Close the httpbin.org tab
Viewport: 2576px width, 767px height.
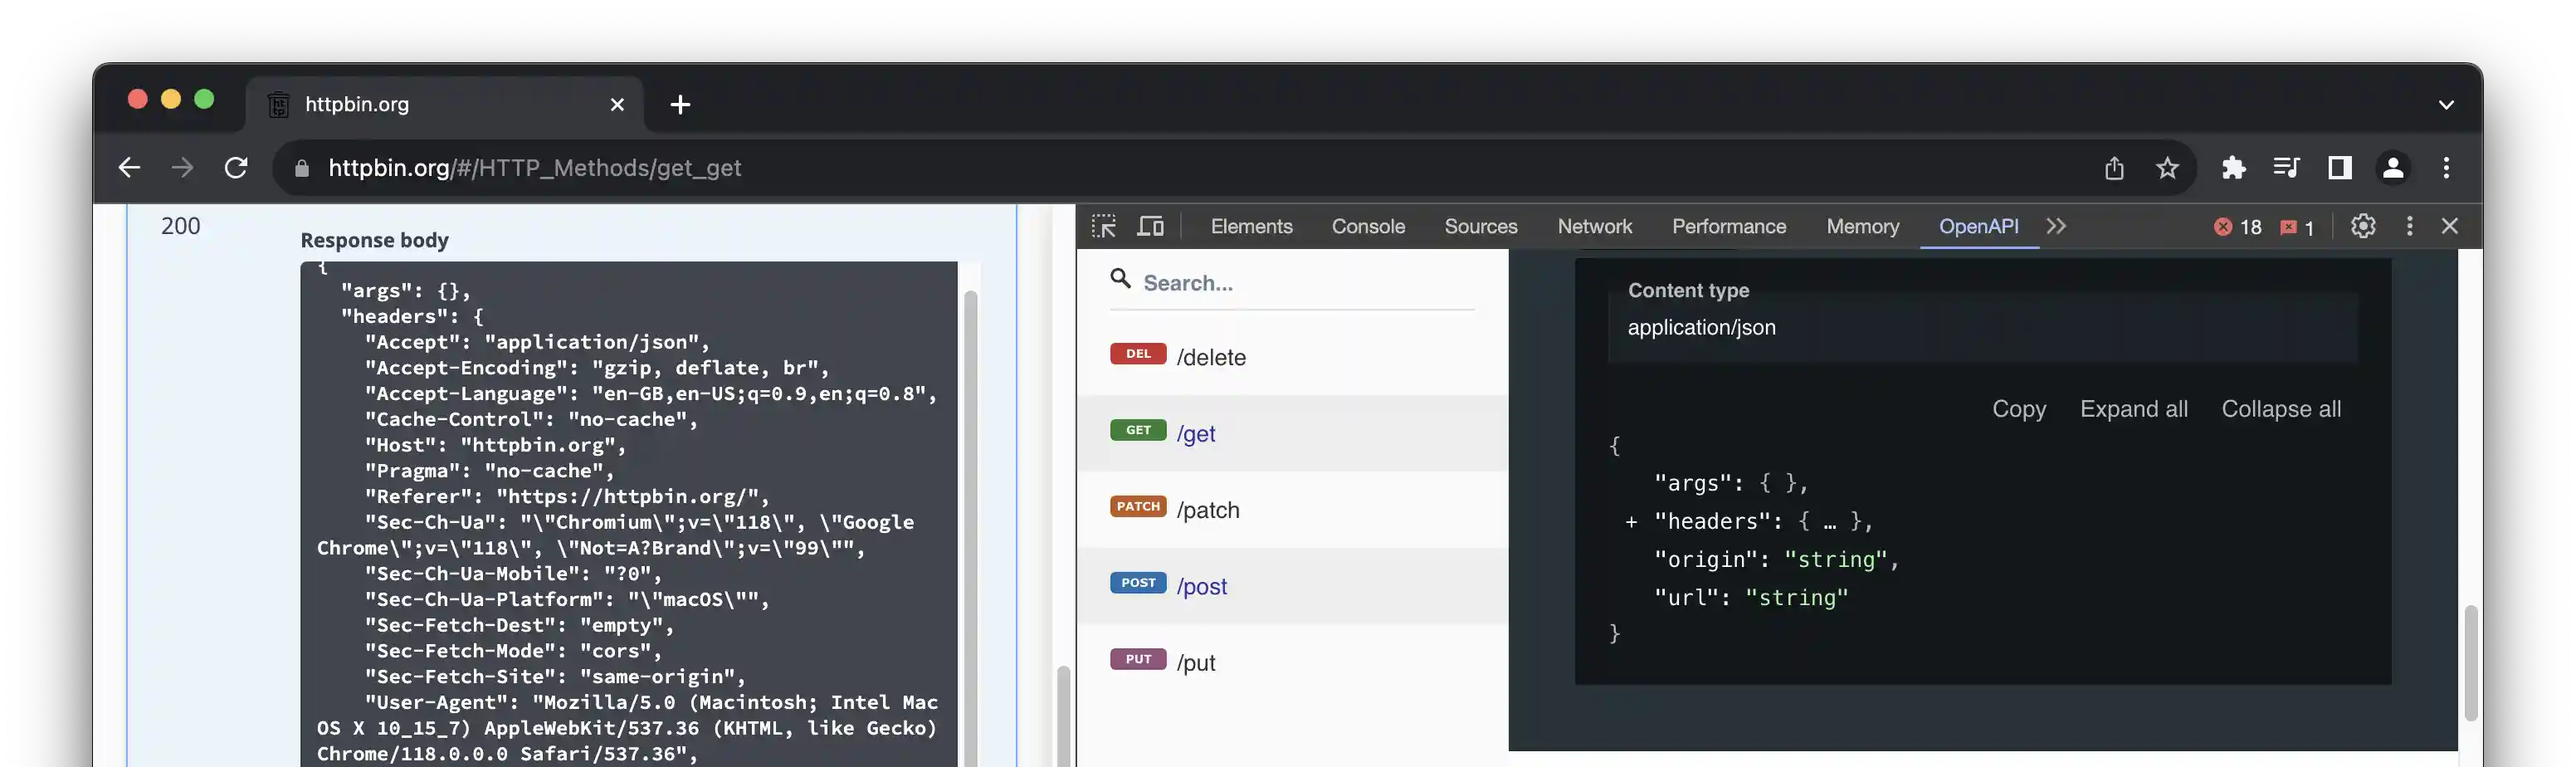pos(617,104)
